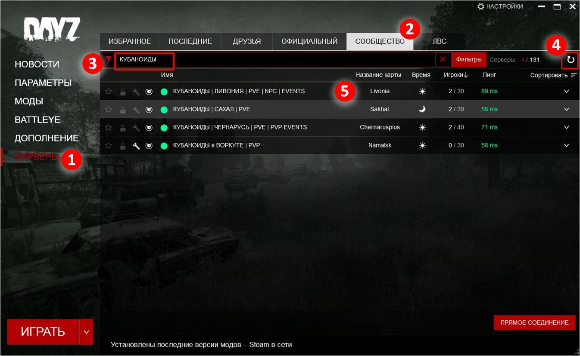This screenshot has width=580, height=356.
Task: Click the server search field containing КУБАНОИДЫ
Action: click(x=275, y=60)
